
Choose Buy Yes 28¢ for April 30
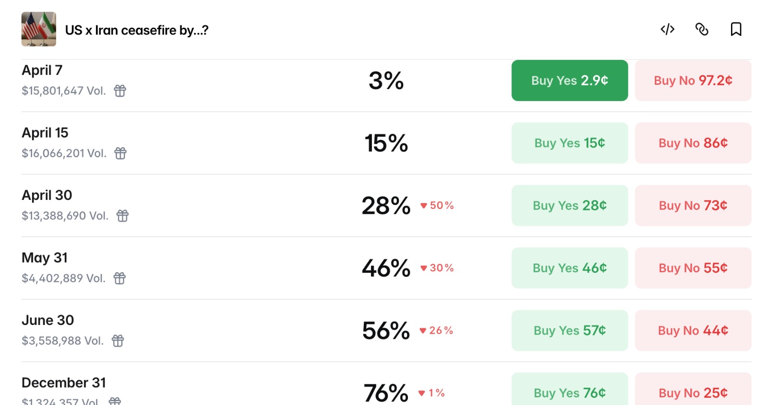[x=569, y=206]
